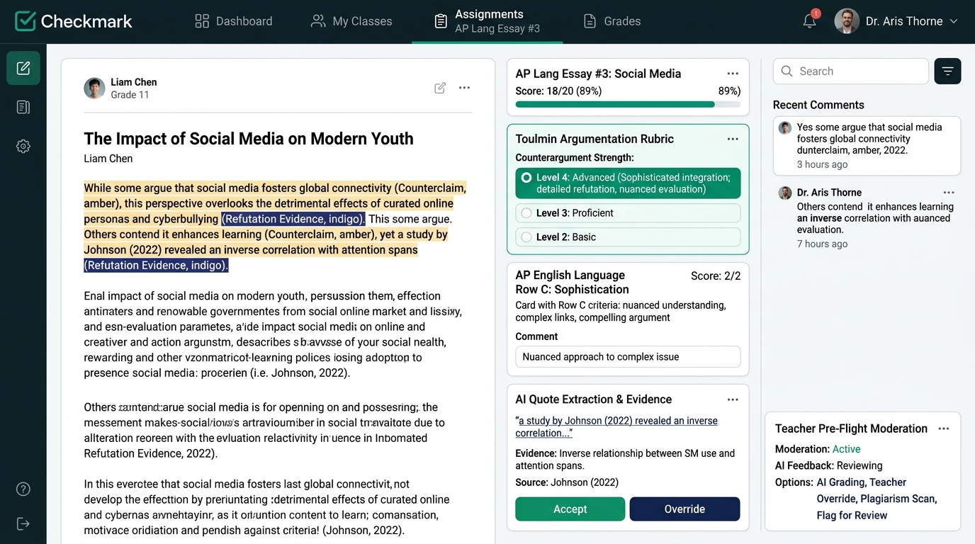
Task: Select the Assignments tab
Action: pos(487,21)
